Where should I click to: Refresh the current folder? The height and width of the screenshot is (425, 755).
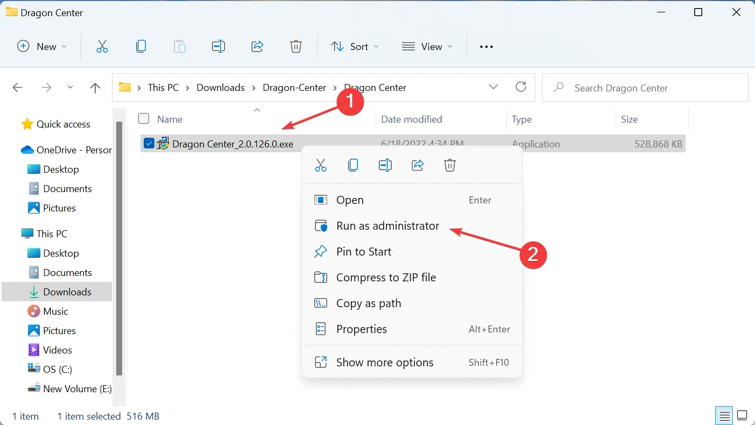coord(520,87)
